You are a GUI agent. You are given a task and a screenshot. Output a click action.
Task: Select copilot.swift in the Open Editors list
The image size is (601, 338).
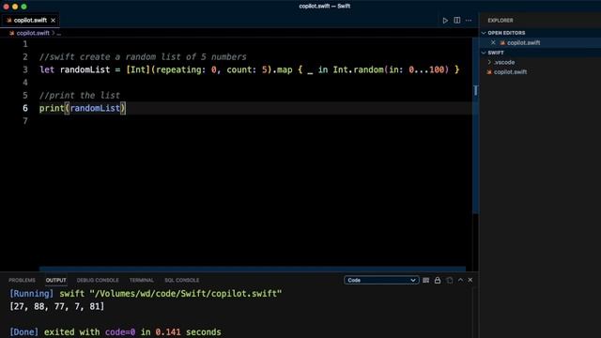tap(524, 42)
